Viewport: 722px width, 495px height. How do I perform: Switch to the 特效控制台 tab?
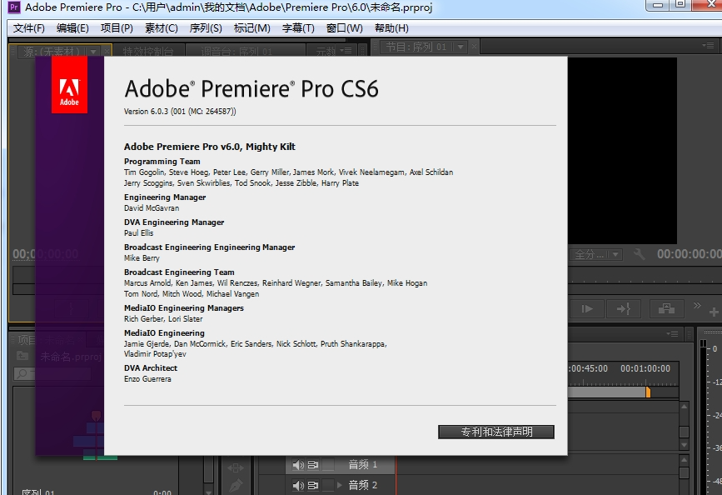pyautogui.click(x=148, y=51)
